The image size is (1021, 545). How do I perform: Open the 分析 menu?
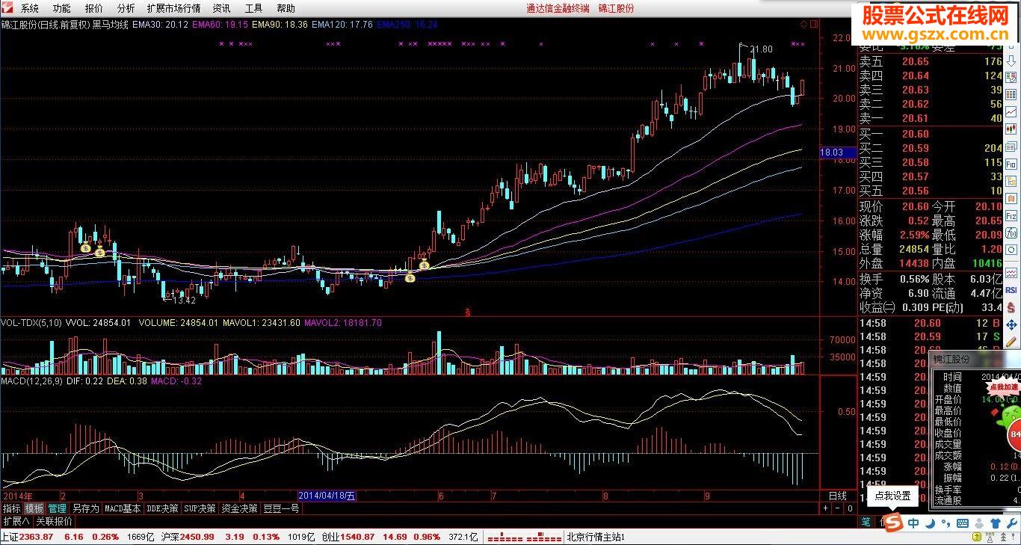click(x=126, y=8)
